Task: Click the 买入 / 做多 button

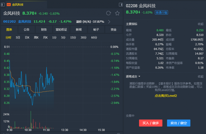Action: 151,123
